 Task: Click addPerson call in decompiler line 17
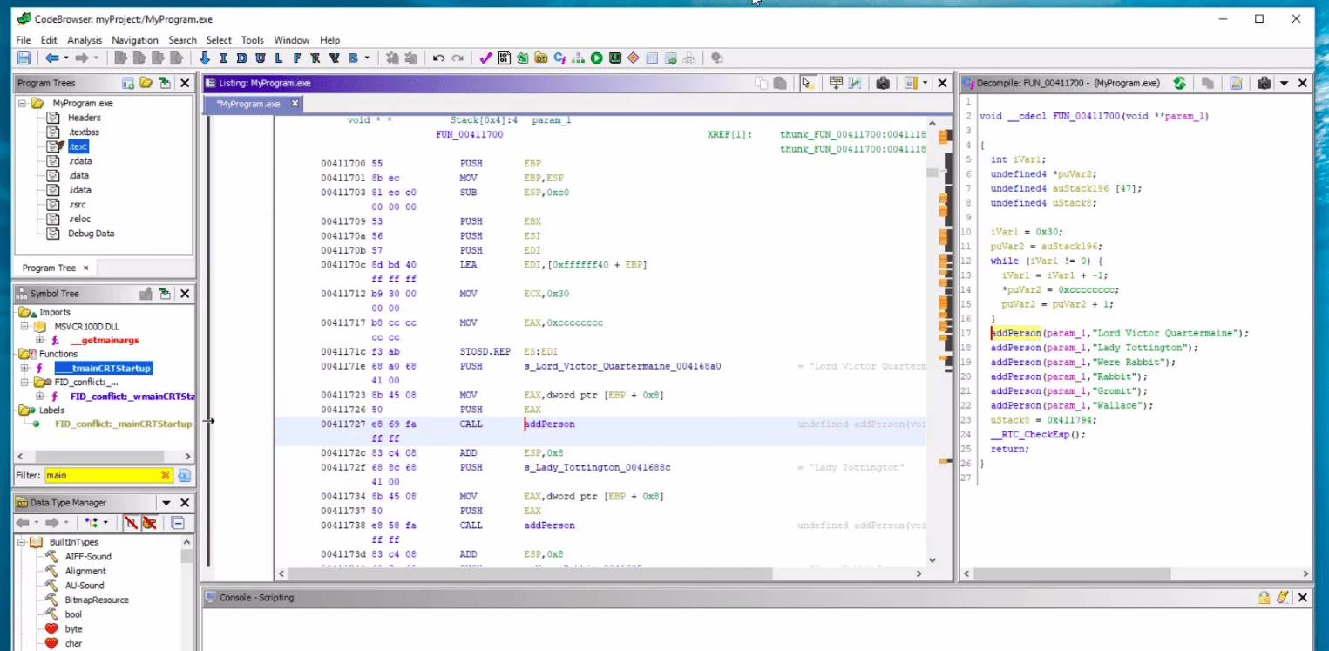click(x=1016, y=333)
